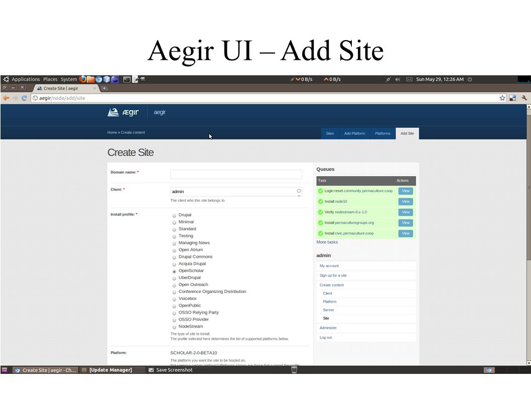Click the Log out link
The width and height of the screenshot is (531, 398).
(326, 338)
